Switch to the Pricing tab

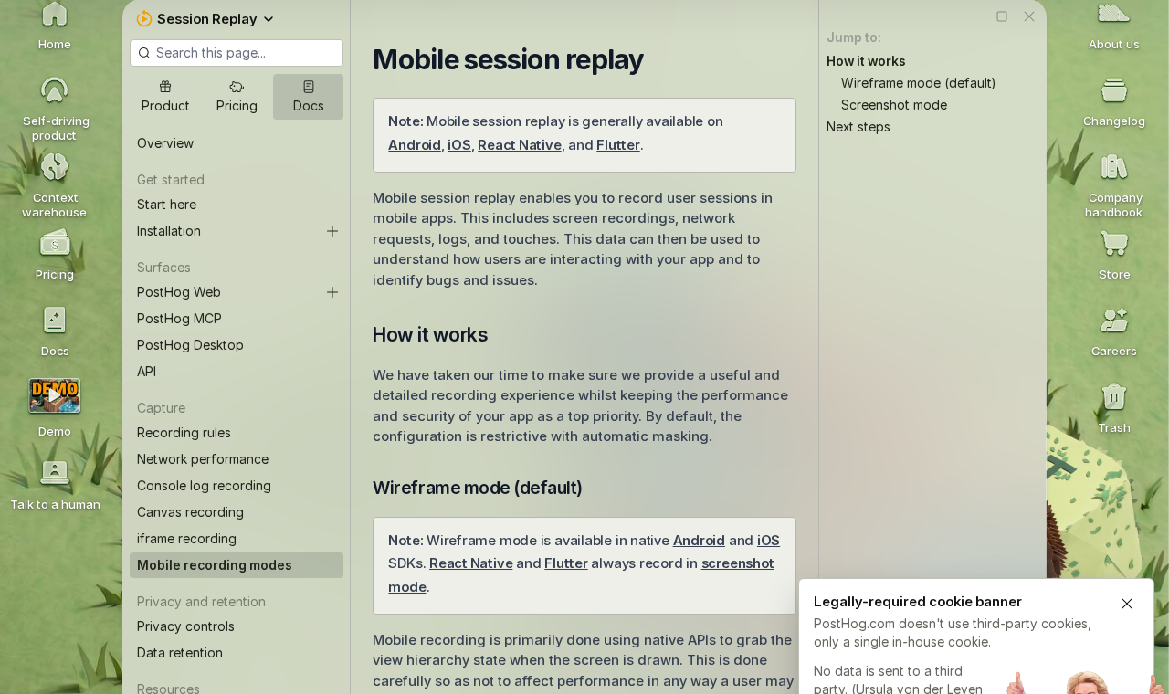click(x=237, y=97)
